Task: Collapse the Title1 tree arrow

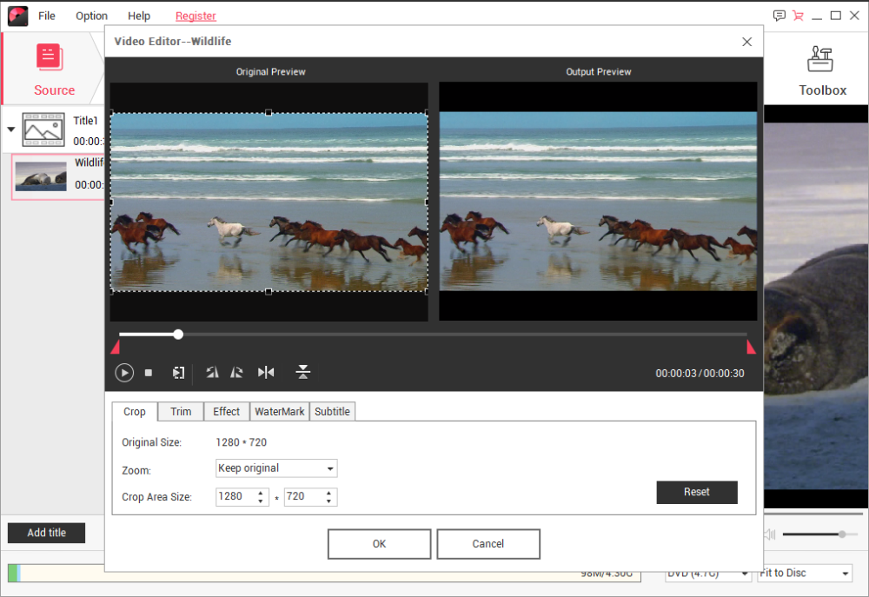Action: coord(11,129)
